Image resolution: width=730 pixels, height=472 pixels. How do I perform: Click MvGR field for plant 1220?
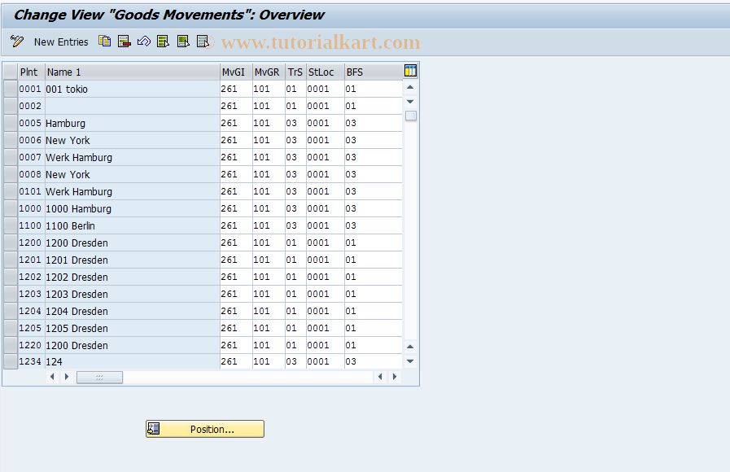tap(269, 345)
